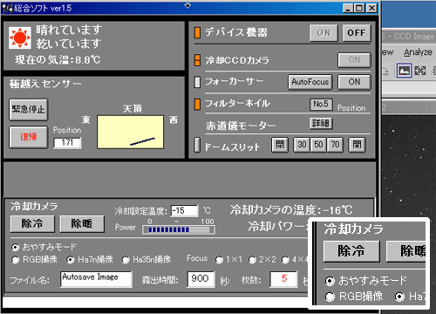This screenshot has height=314, width=436.
Task: Click the cooling Power level bar
Action: coord(179,230)
